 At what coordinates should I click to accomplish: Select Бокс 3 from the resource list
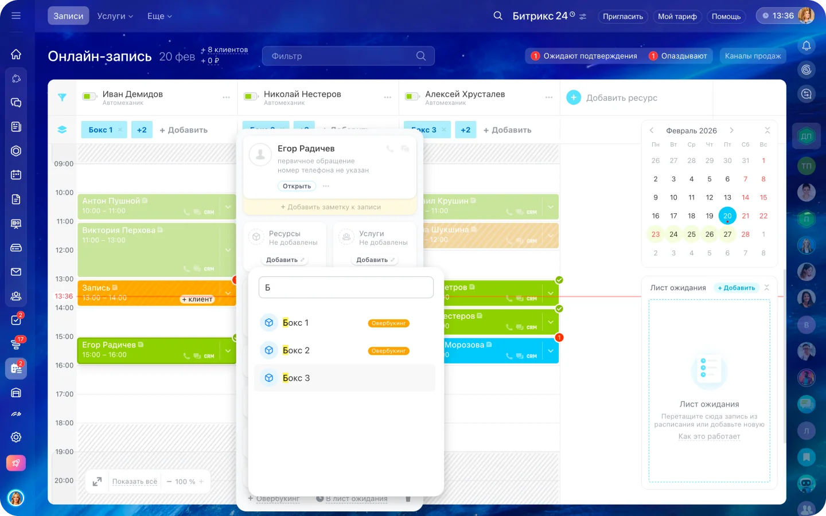click(x=296, y=378)
